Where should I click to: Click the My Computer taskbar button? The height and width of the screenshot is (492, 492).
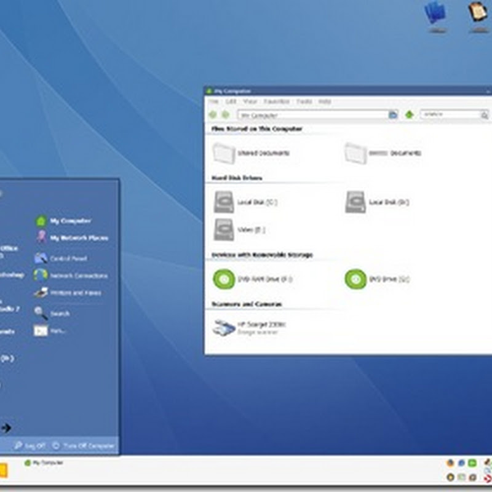[x=44, y=462]
